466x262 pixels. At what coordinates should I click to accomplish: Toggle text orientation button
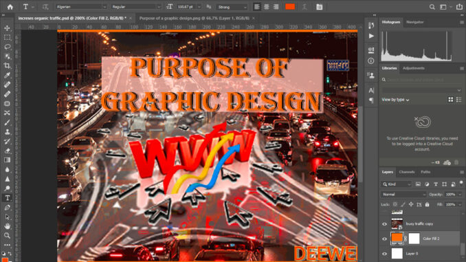[45, 7]
